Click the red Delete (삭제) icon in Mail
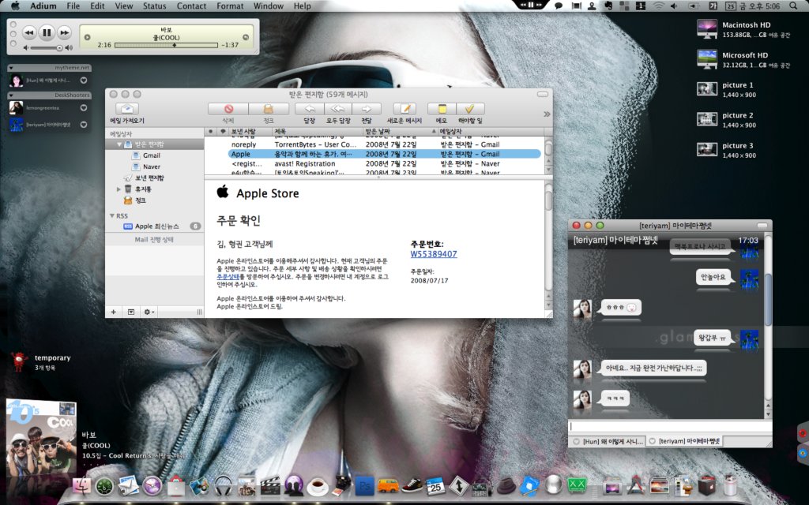The image size is (809, 505). (x=228, y=109)
